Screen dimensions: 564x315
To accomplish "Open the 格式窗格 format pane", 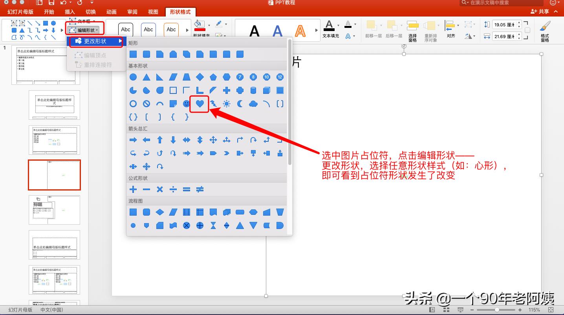I will pyautogui.click(x=545, y=31).
